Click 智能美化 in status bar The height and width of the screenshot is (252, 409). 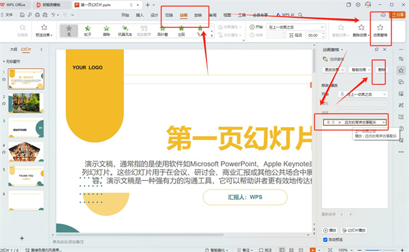pos(217,250)
